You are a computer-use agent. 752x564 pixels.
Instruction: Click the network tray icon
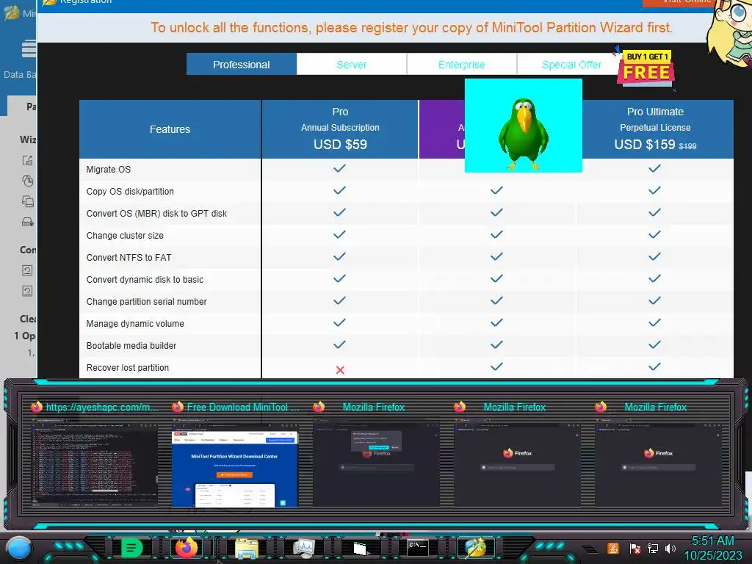click(x=652, y=548)
